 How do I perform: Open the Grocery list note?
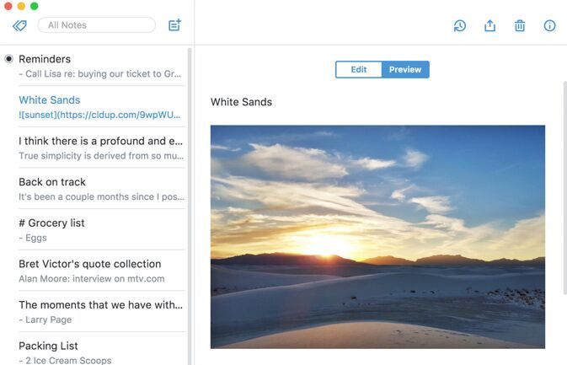(x=101, y=230)
